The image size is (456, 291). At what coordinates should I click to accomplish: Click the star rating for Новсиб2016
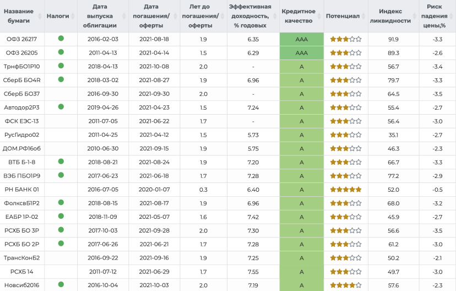(x=346, y=285)
